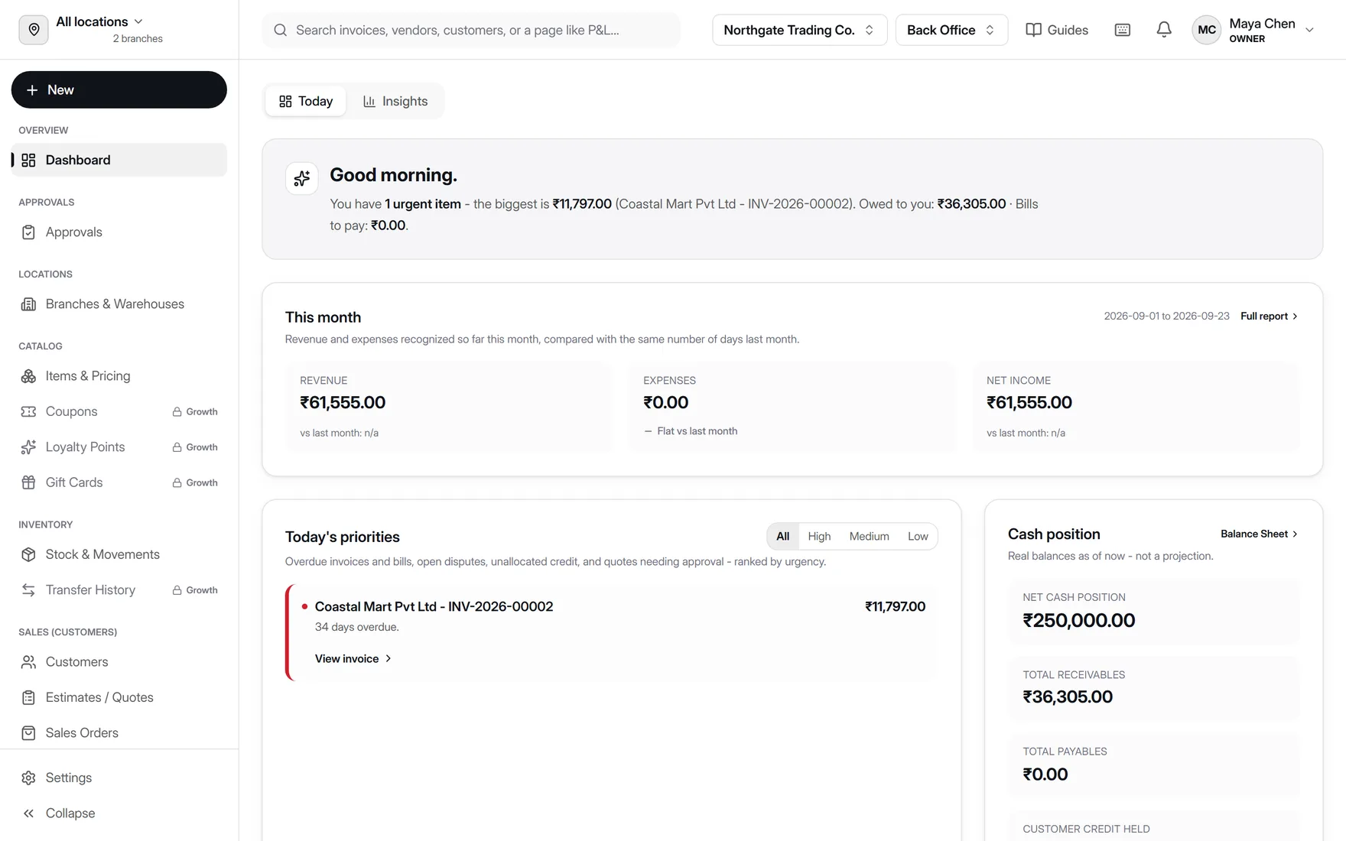Click the search invoices and vendors field

[471, 30]
